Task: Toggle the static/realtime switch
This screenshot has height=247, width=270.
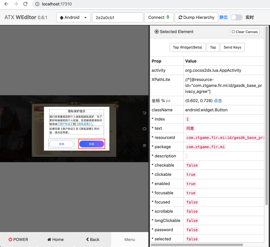Action: tap(237, 17)
